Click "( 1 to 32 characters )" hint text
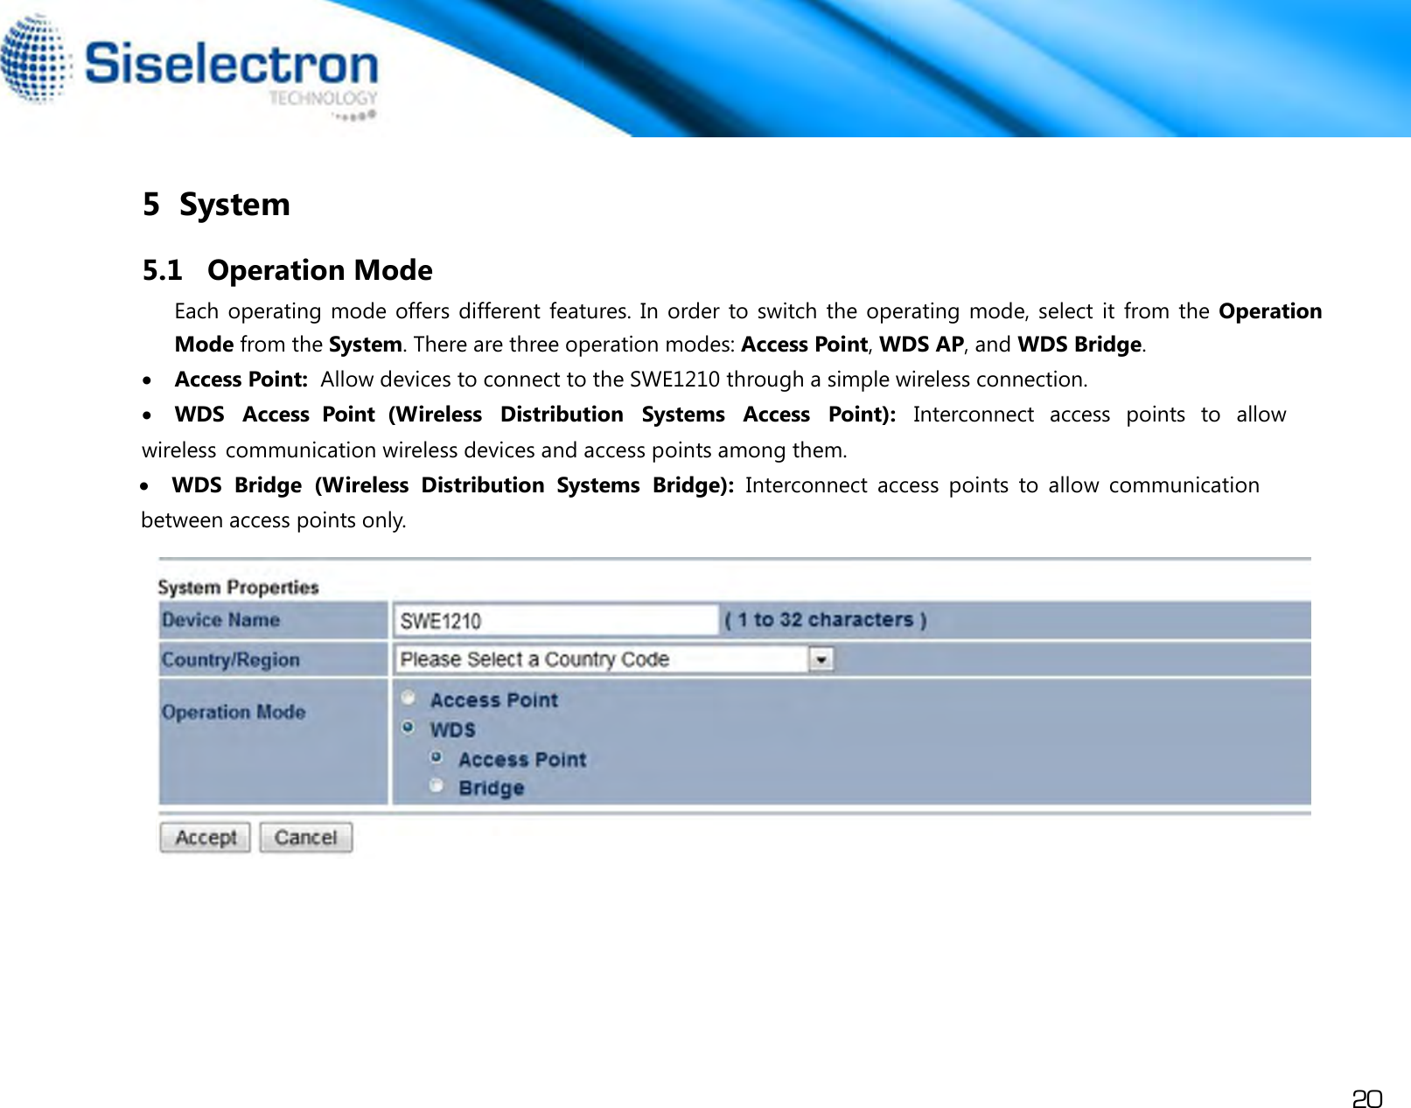 point(826,620)
